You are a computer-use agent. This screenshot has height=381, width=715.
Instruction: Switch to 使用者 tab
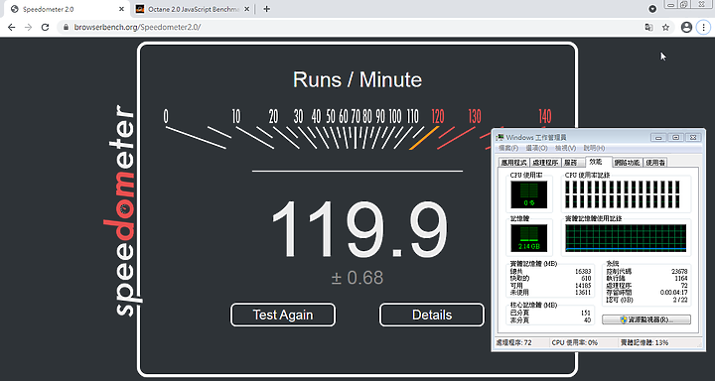tap(654, 163)
